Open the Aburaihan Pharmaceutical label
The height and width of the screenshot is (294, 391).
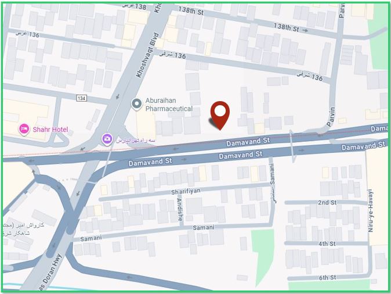point(169,105)
